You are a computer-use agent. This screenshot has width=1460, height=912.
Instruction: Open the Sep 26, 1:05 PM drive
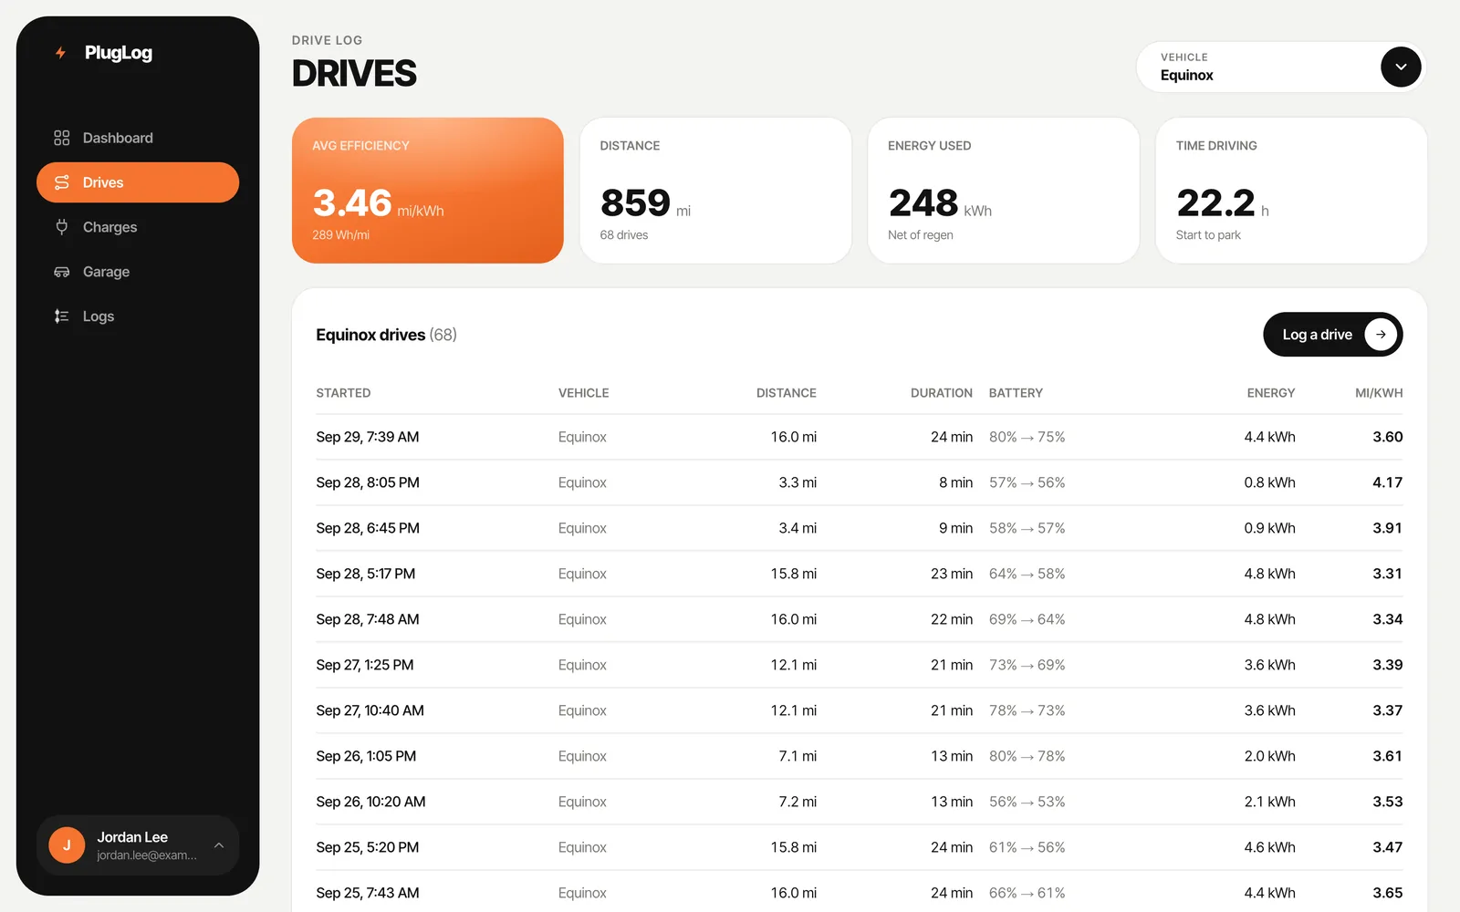pos(860,756)
